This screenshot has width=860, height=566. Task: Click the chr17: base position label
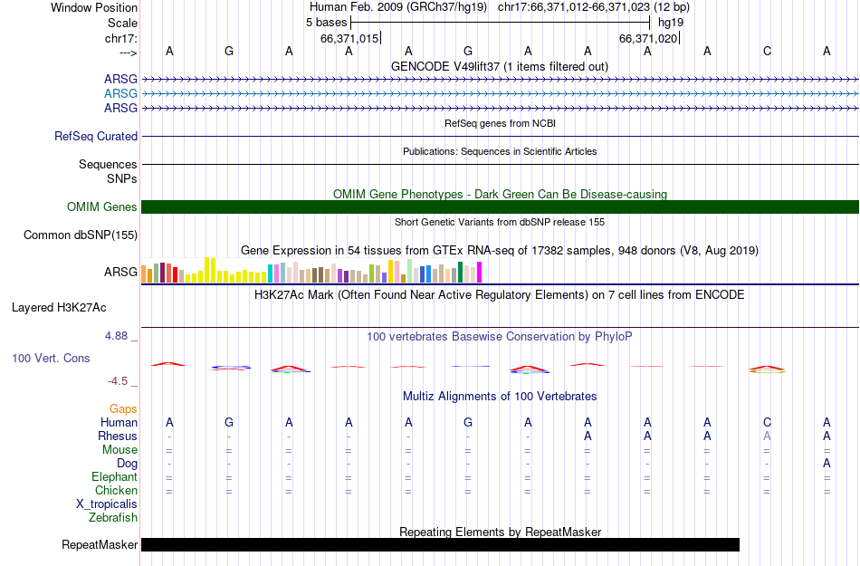[121, 38]
